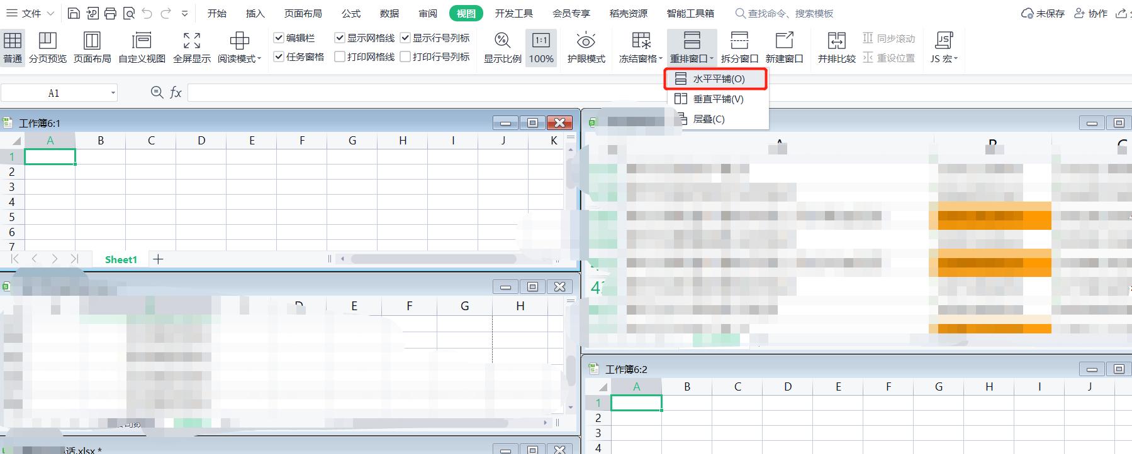Click the Print icon in quick access toolbar
The image size is (1132, 454).
110,13
